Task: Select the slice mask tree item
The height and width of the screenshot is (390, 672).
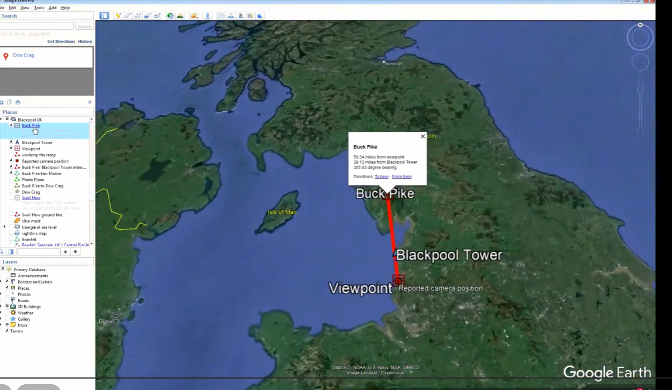Action: [x=31, y=221]
